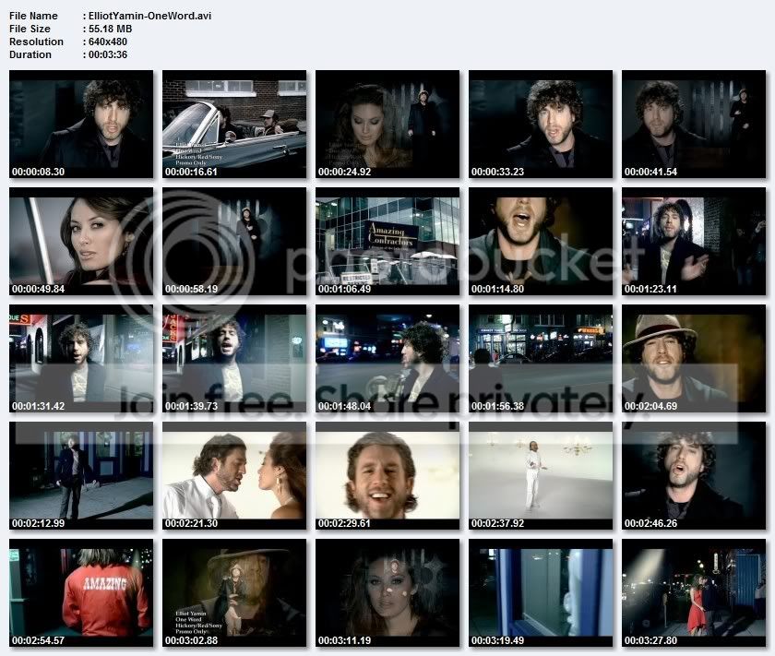The image size is (775, 656).
Task: Open the blue doorway frame at 00:03:19.49
Action: (x=541, y=592)
